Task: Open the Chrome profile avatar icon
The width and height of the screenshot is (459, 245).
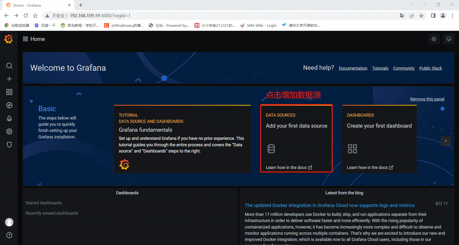Action: click(443, 15)
